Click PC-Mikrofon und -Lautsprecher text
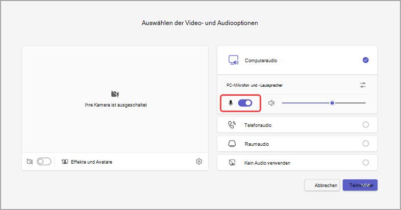The width and height of the screenshot is (401, 210). (x=255, y=85)
